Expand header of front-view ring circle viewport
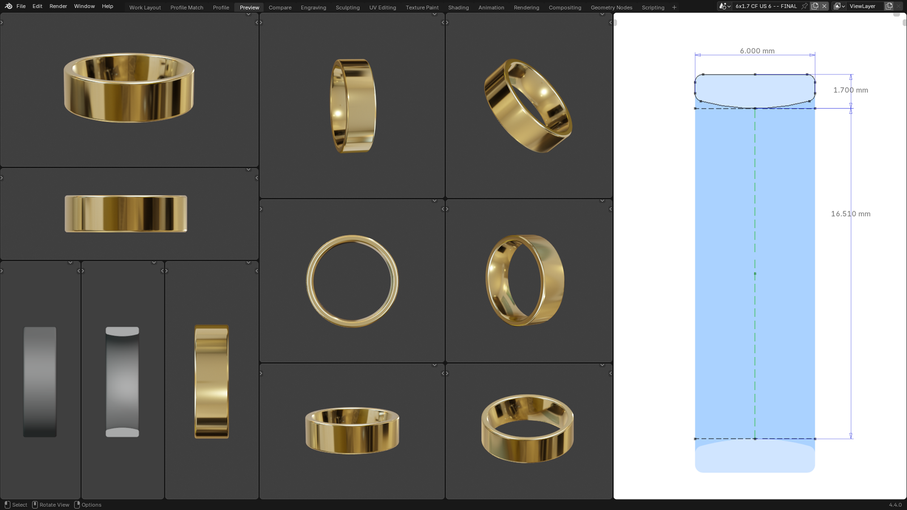Viewport: 907px width, 510px height. click(x=434, y=201)
